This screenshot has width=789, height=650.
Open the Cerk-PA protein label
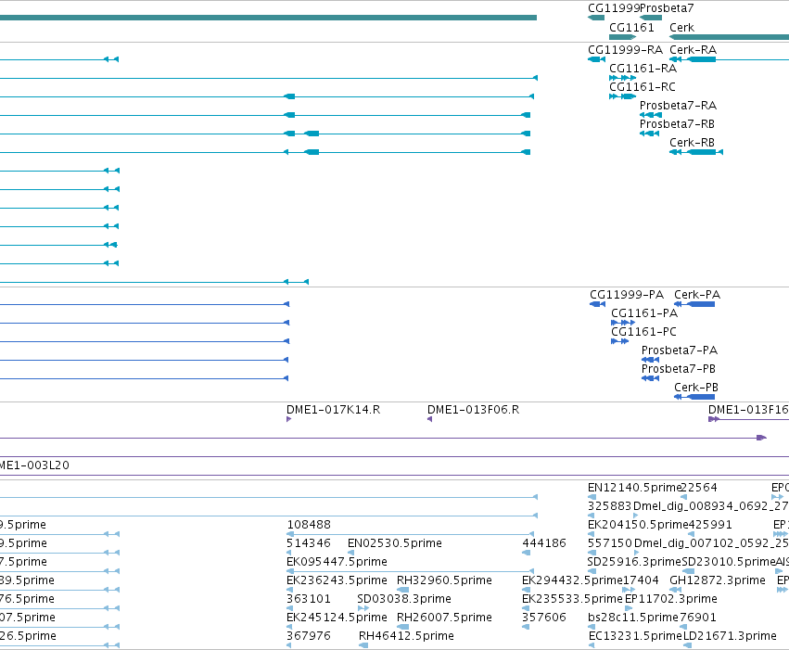point(697,295)
